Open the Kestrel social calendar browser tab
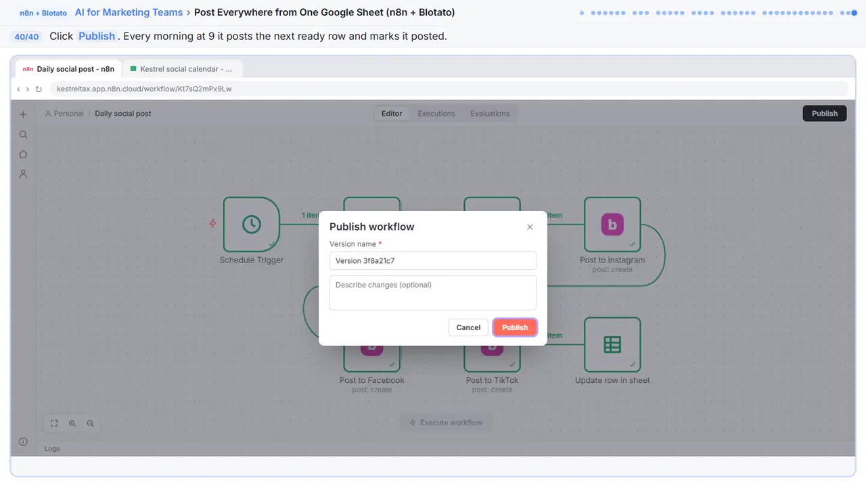The image size is (866, 487). (x=181, y=69)
